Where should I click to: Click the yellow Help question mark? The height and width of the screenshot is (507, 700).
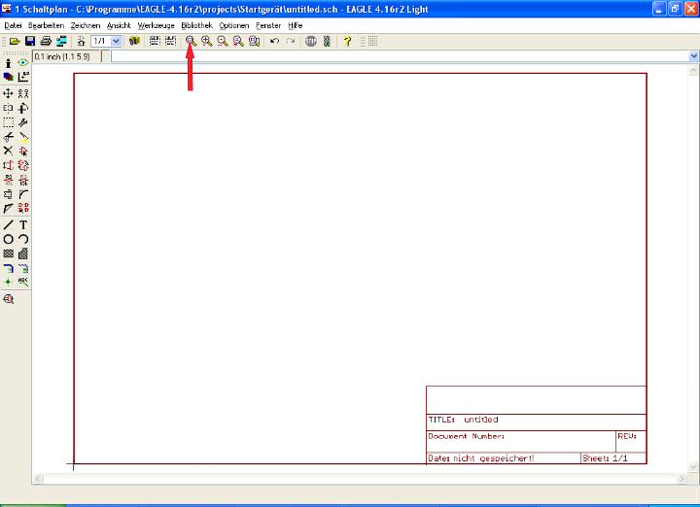[x=347, y=42]
